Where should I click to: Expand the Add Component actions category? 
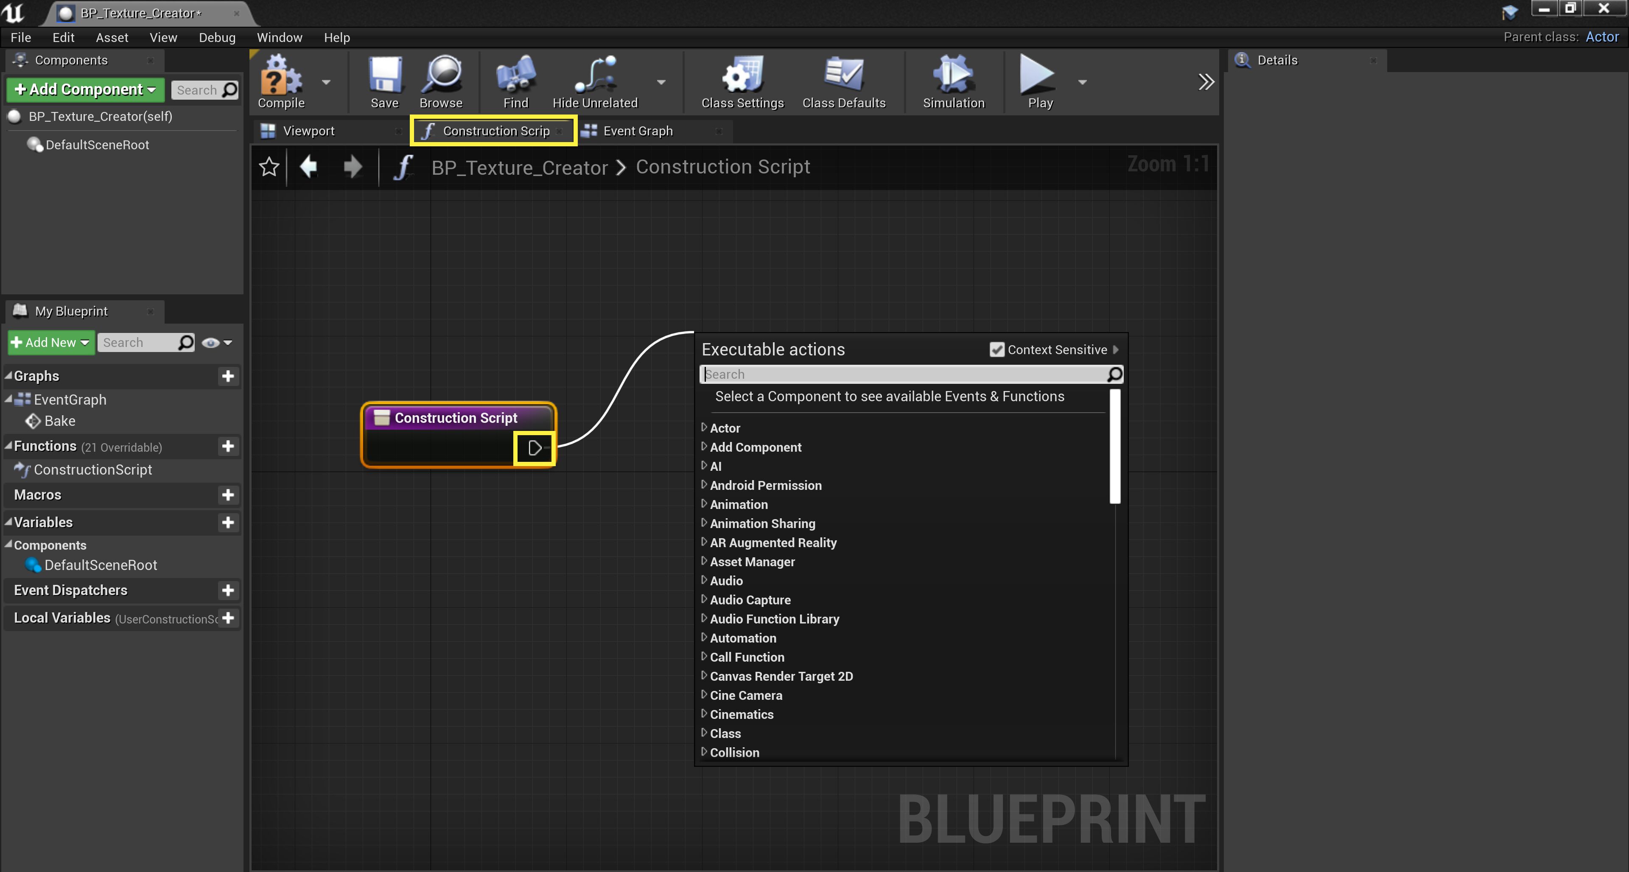point(755,447)
